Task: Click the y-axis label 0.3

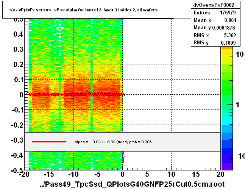Action: (18, 49)
